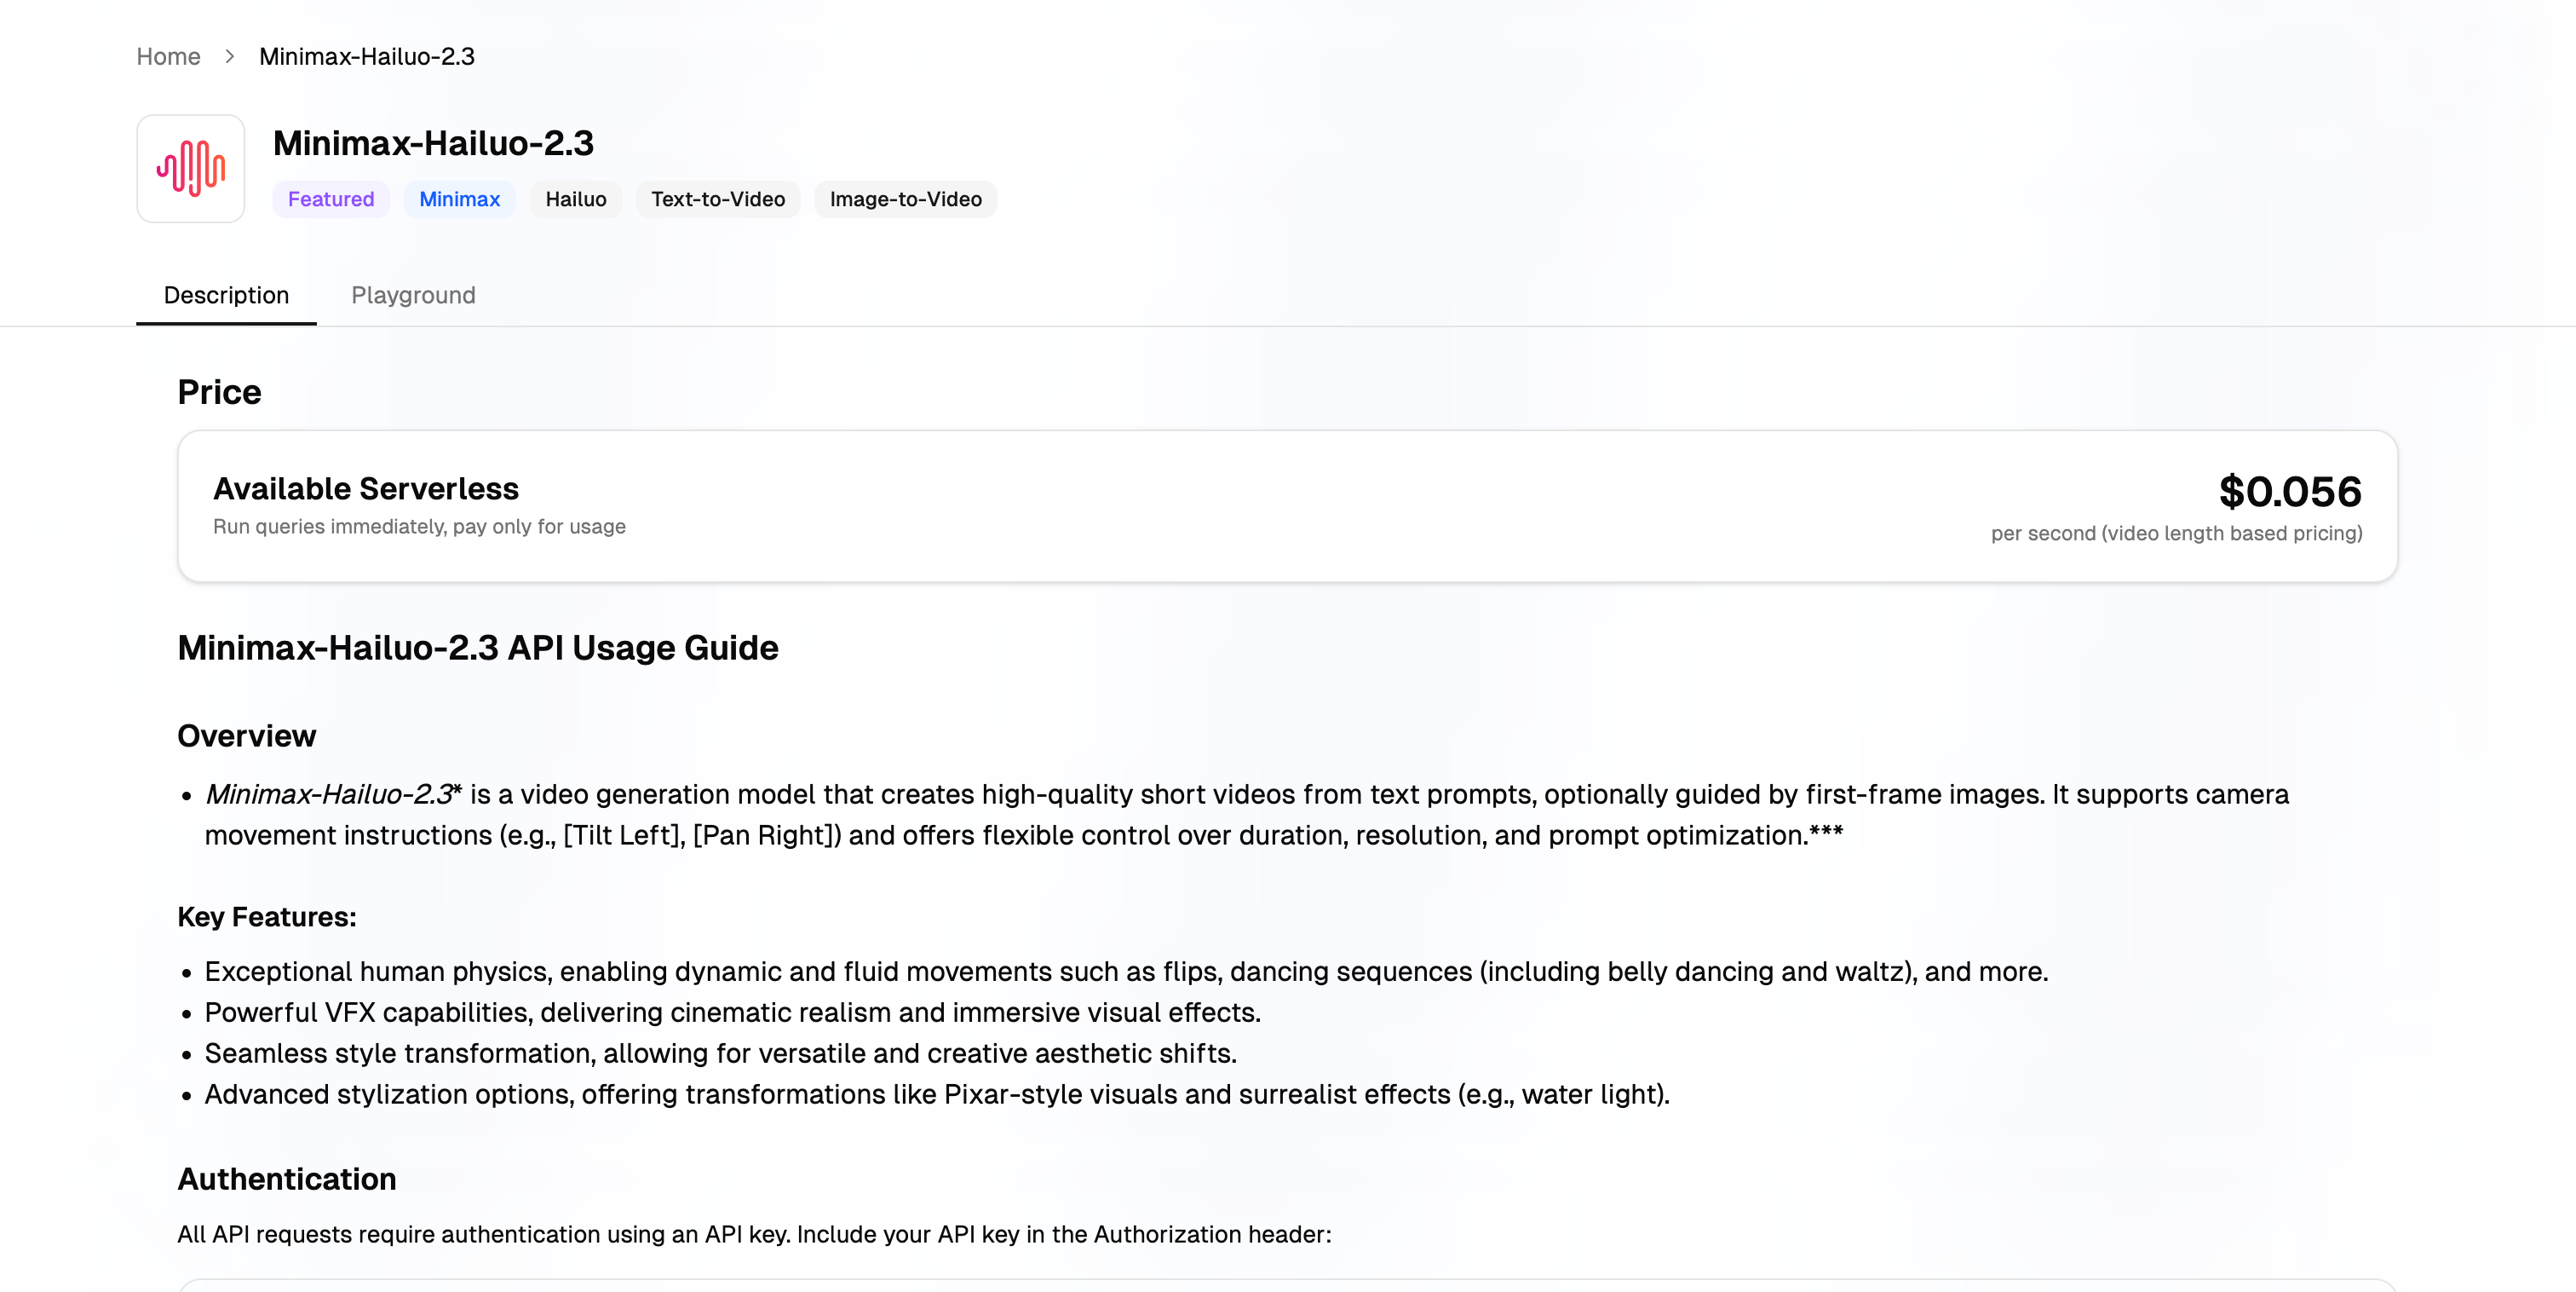2576x1292 pixels.
Task: Click the Overview section heading
Action: 246,735
